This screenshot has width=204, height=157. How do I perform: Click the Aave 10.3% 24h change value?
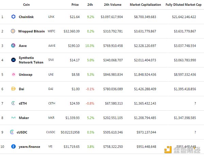point(90,46)
